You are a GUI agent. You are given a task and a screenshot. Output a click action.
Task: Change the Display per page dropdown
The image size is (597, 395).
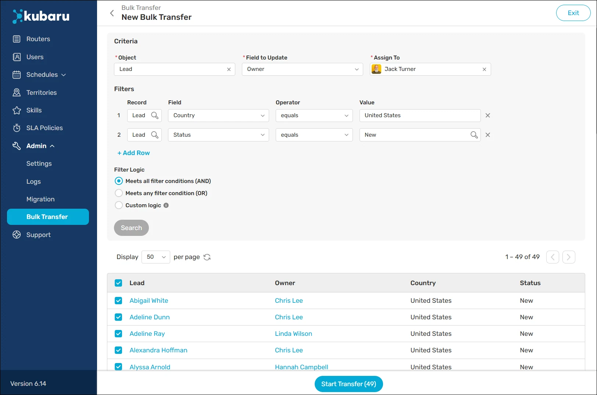(156, 257)
